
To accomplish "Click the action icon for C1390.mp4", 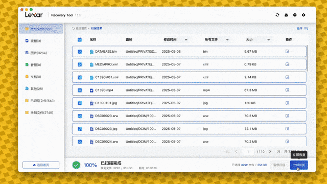I will (287, 90).
